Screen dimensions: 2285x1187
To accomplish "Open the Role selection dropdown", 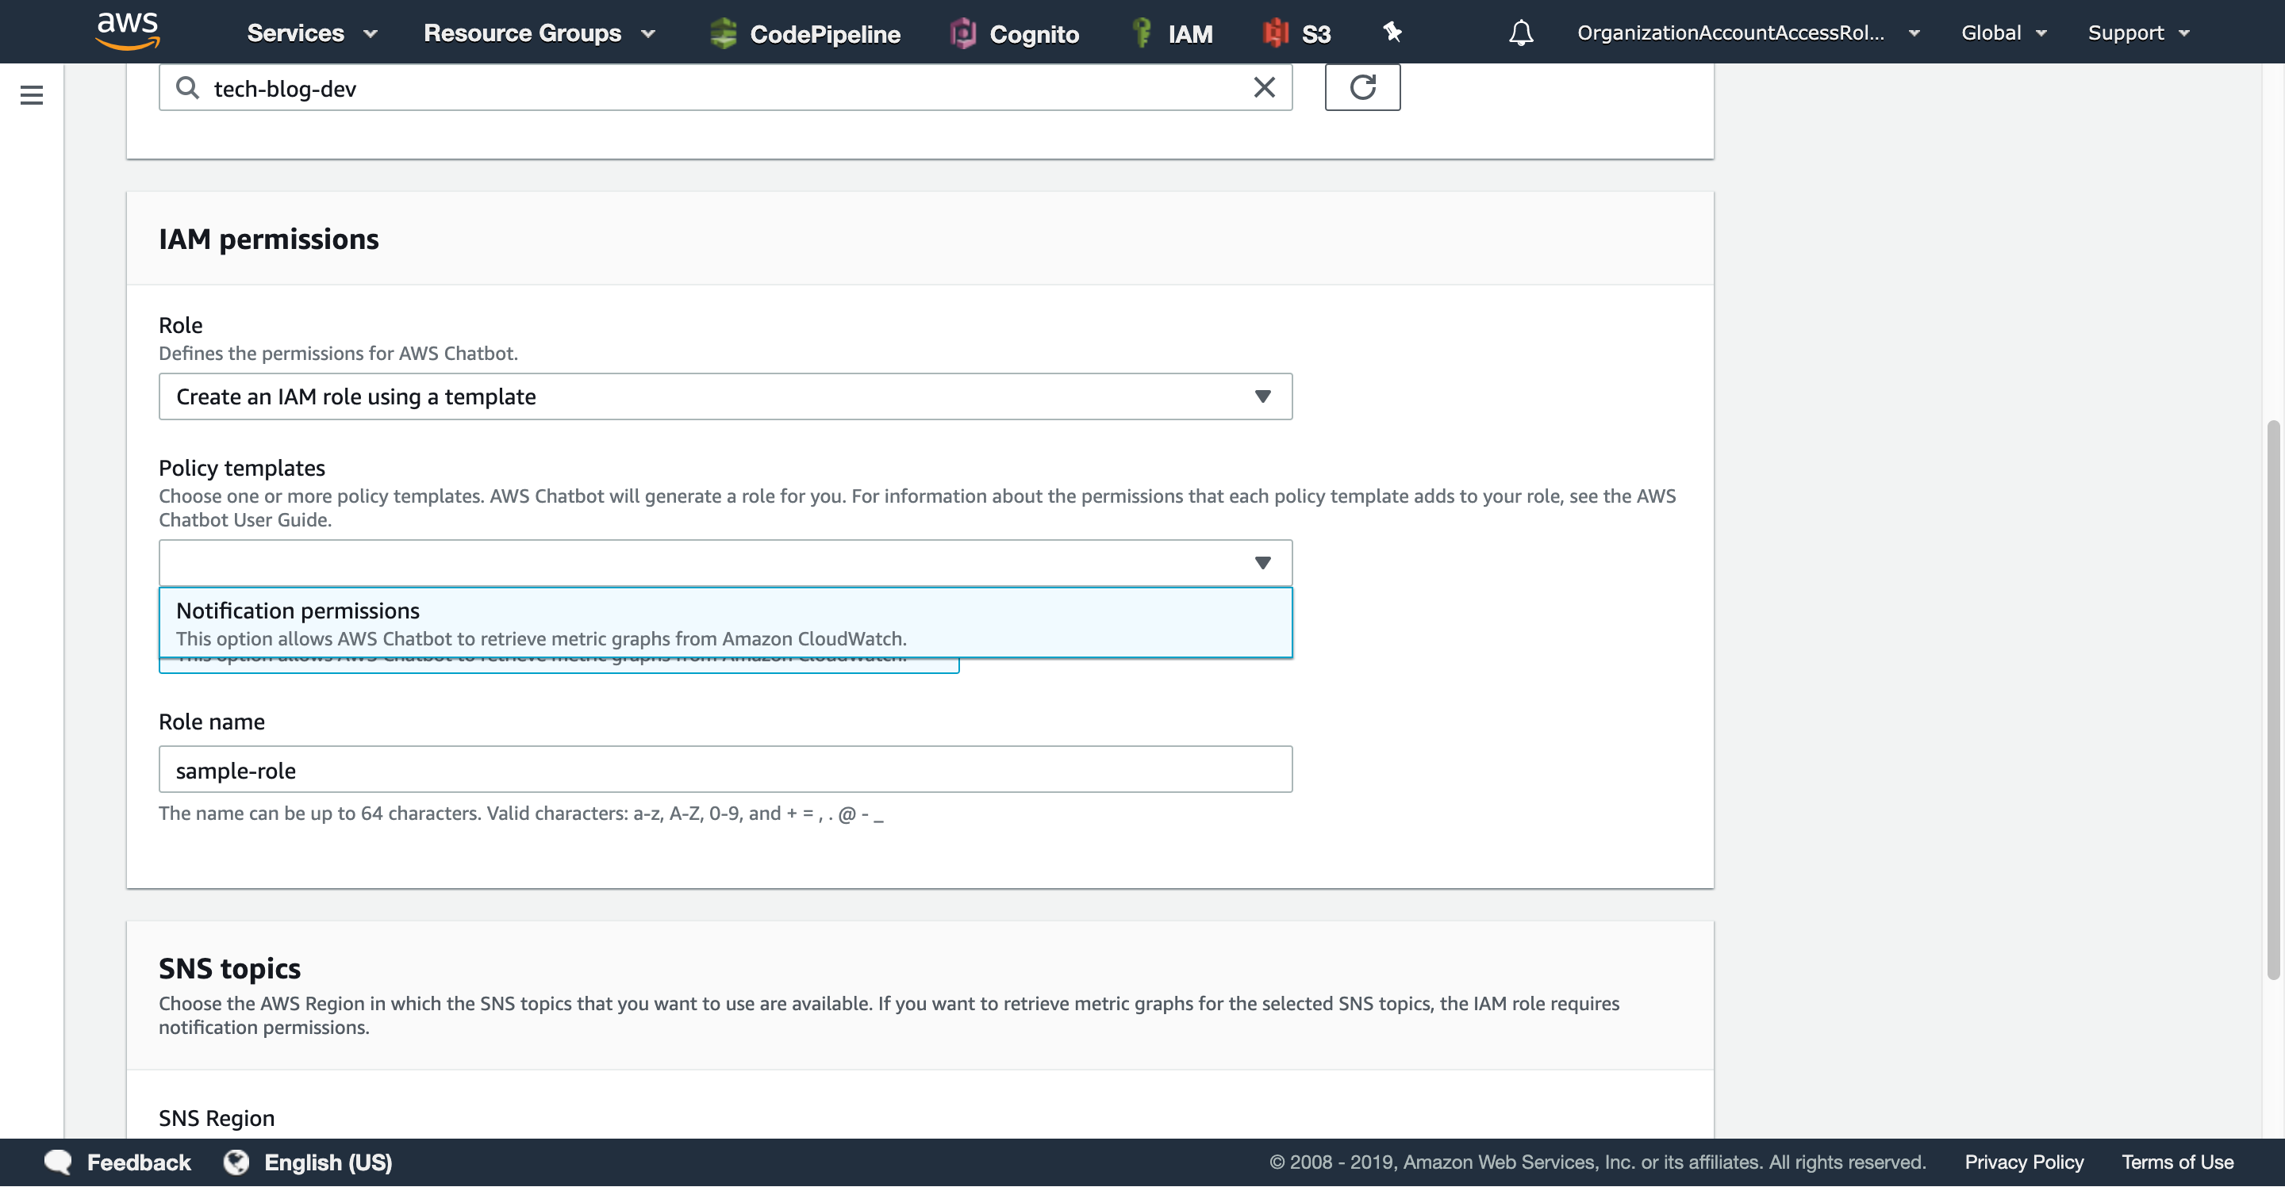I will tap(724, 396).
